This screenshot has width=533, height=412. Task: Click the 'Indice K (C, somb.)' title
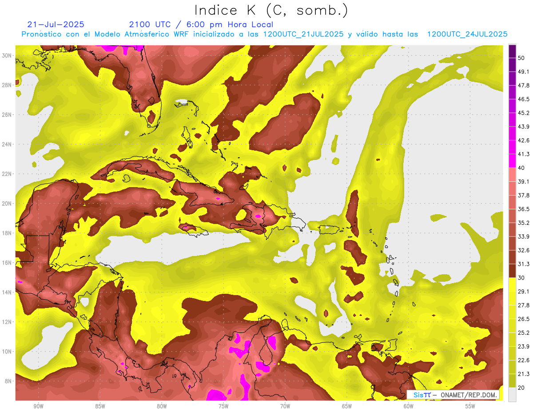[271, 11]
